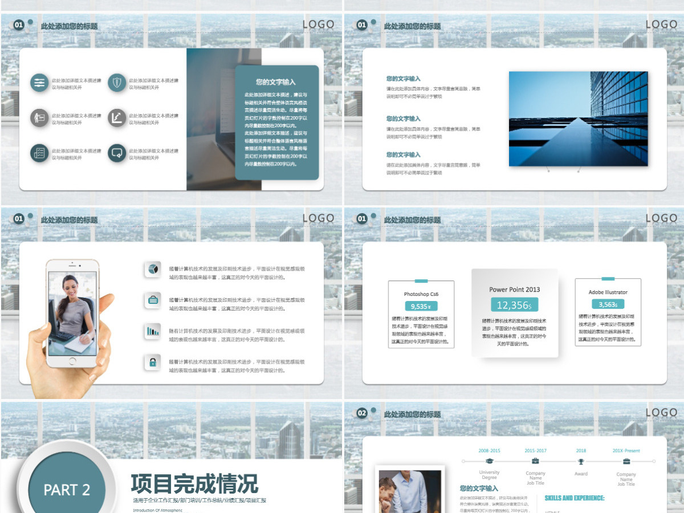
Task: Click the teal sliders icon circle
Action: pyautogui.click(x=39, y=83)
